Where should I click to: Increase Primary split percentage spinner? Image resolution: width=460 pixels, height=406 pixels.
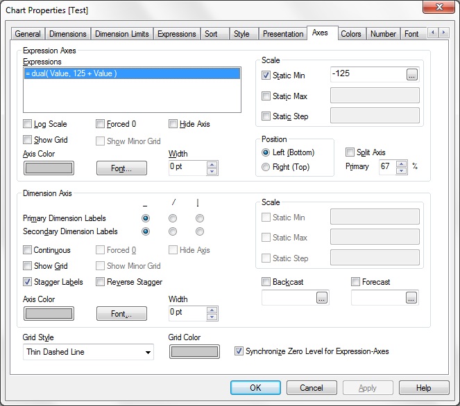401,164
